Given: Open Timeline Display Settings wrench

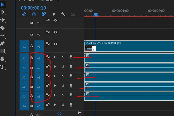Looking at the screenshot, I should (x=63, y=14).
